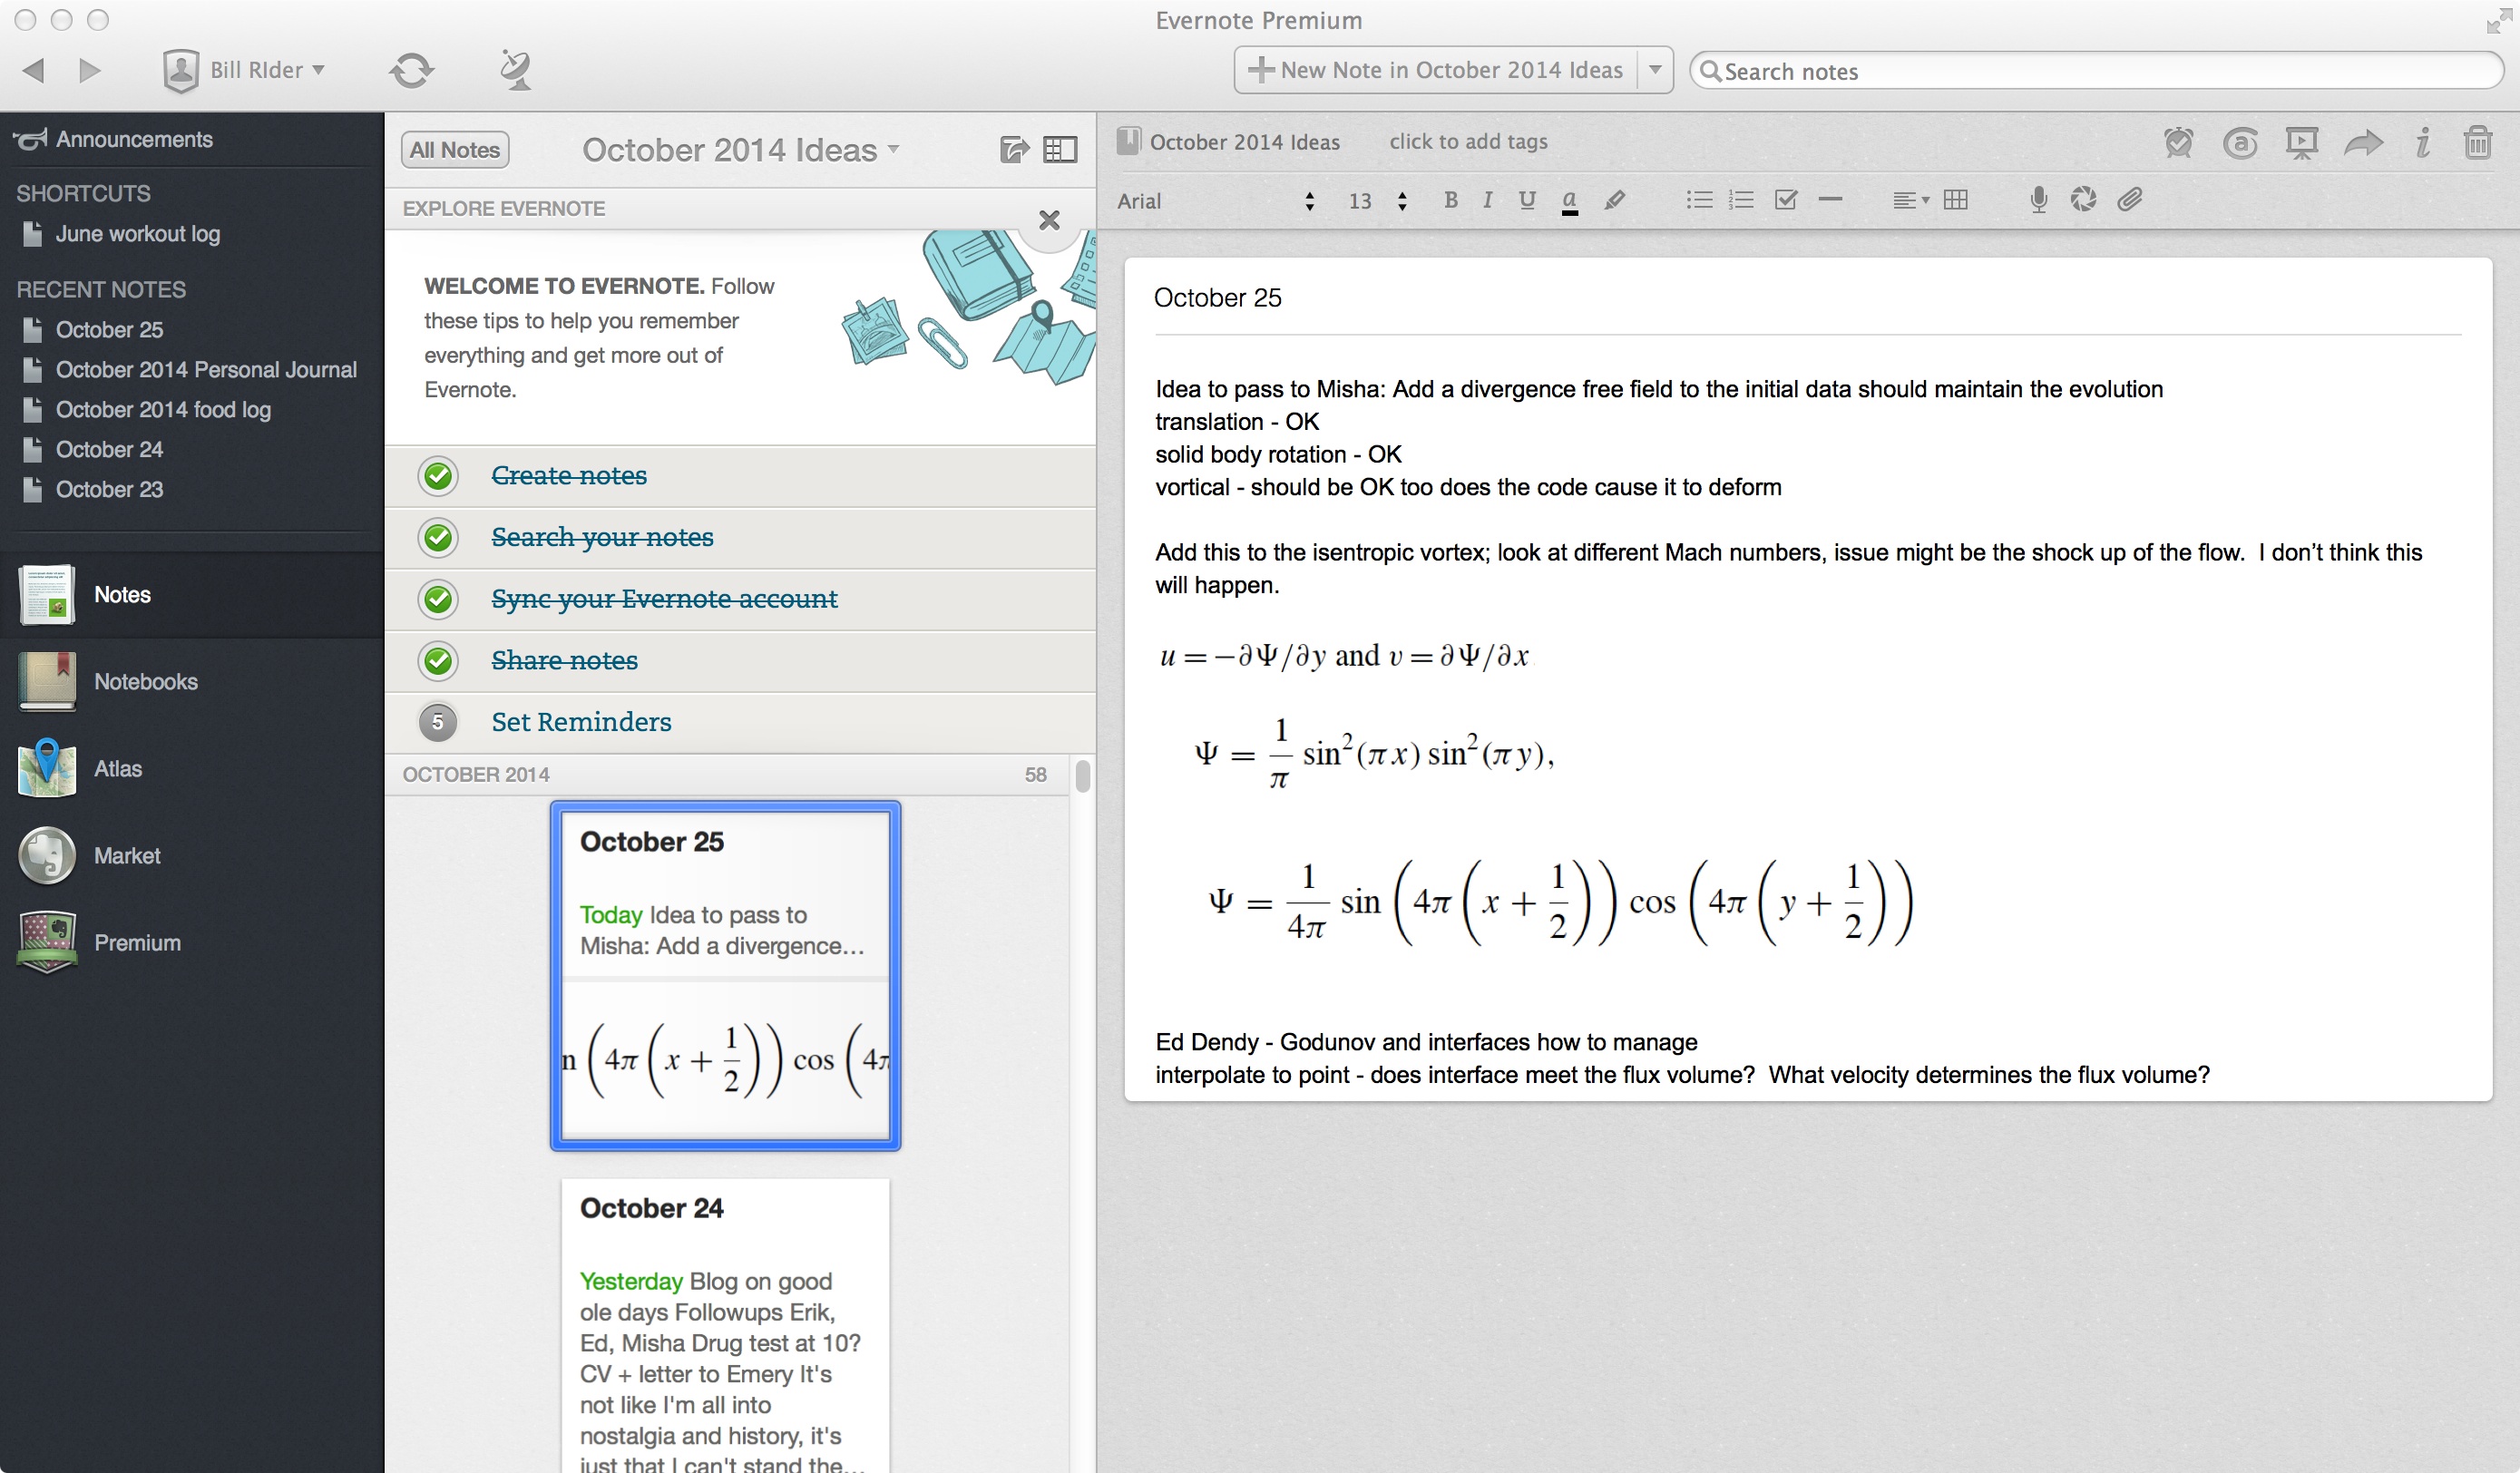Image resolution: width=2520 pixels, height=1473 pixels.
Task: Insert a table using the grid icon
Action: point(1955,200)
